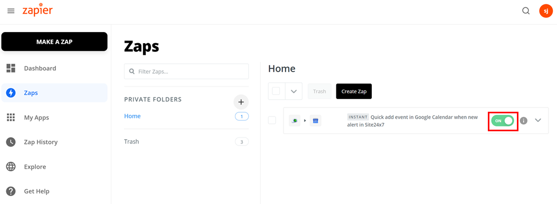Click the Site24x7 app icon
This screenshot has height=204, width=557.
point(295,121)
